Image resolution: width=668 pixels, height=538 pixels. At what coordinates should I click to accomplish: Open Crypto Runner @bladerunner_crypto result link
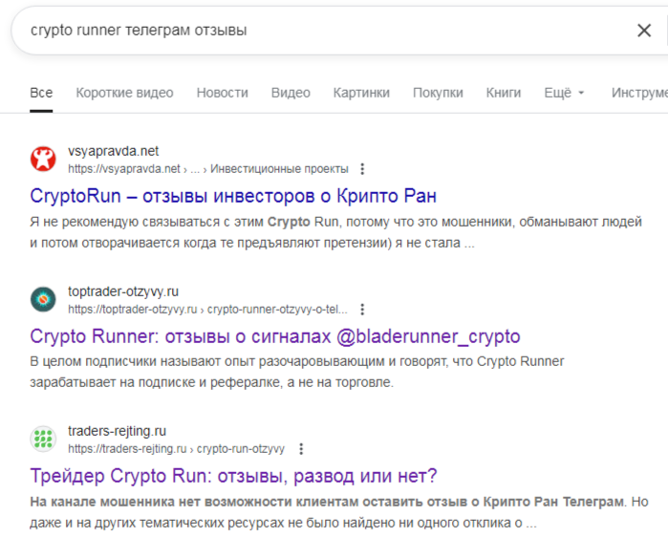[x=275, y=336]
